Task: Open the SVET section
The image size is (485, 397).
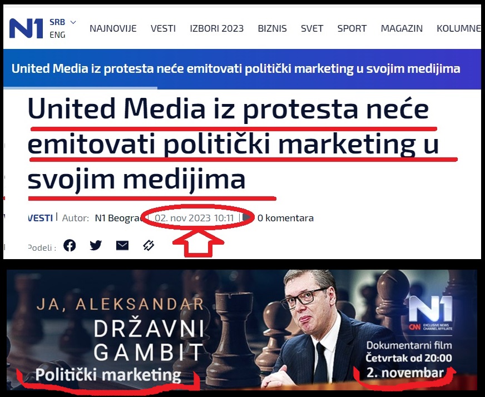Action: 312,28
